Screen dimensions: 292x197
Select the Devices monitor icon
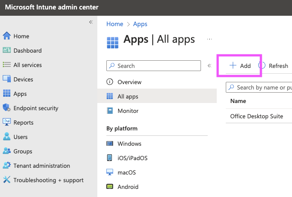click(x=6, y=79)
